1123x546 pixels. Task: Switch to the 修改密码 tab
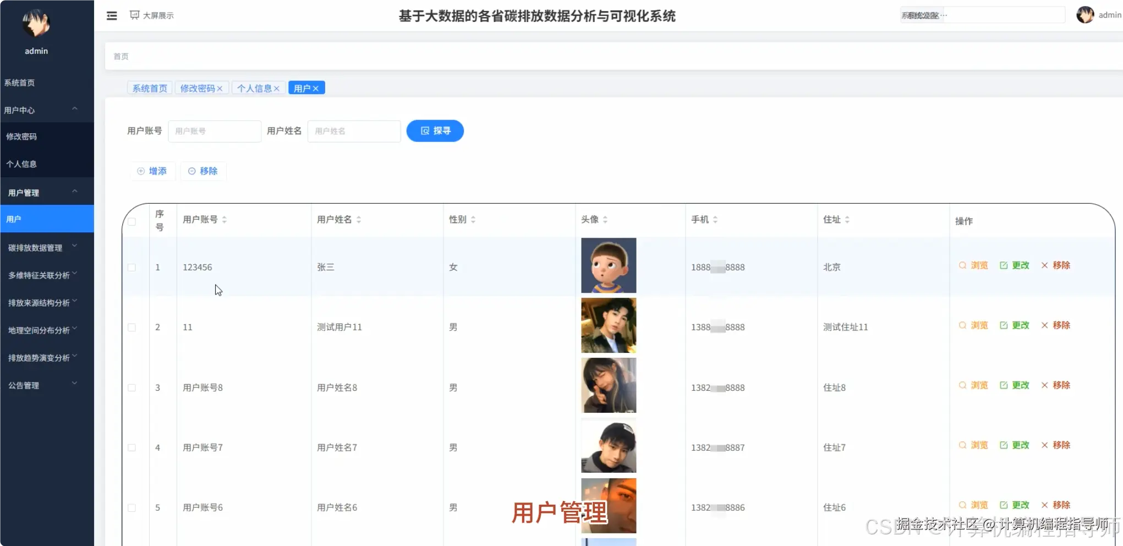point(198,88)
